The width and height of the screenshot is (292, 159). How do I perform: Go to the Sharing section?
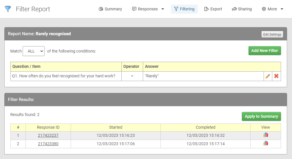(242, 9)
